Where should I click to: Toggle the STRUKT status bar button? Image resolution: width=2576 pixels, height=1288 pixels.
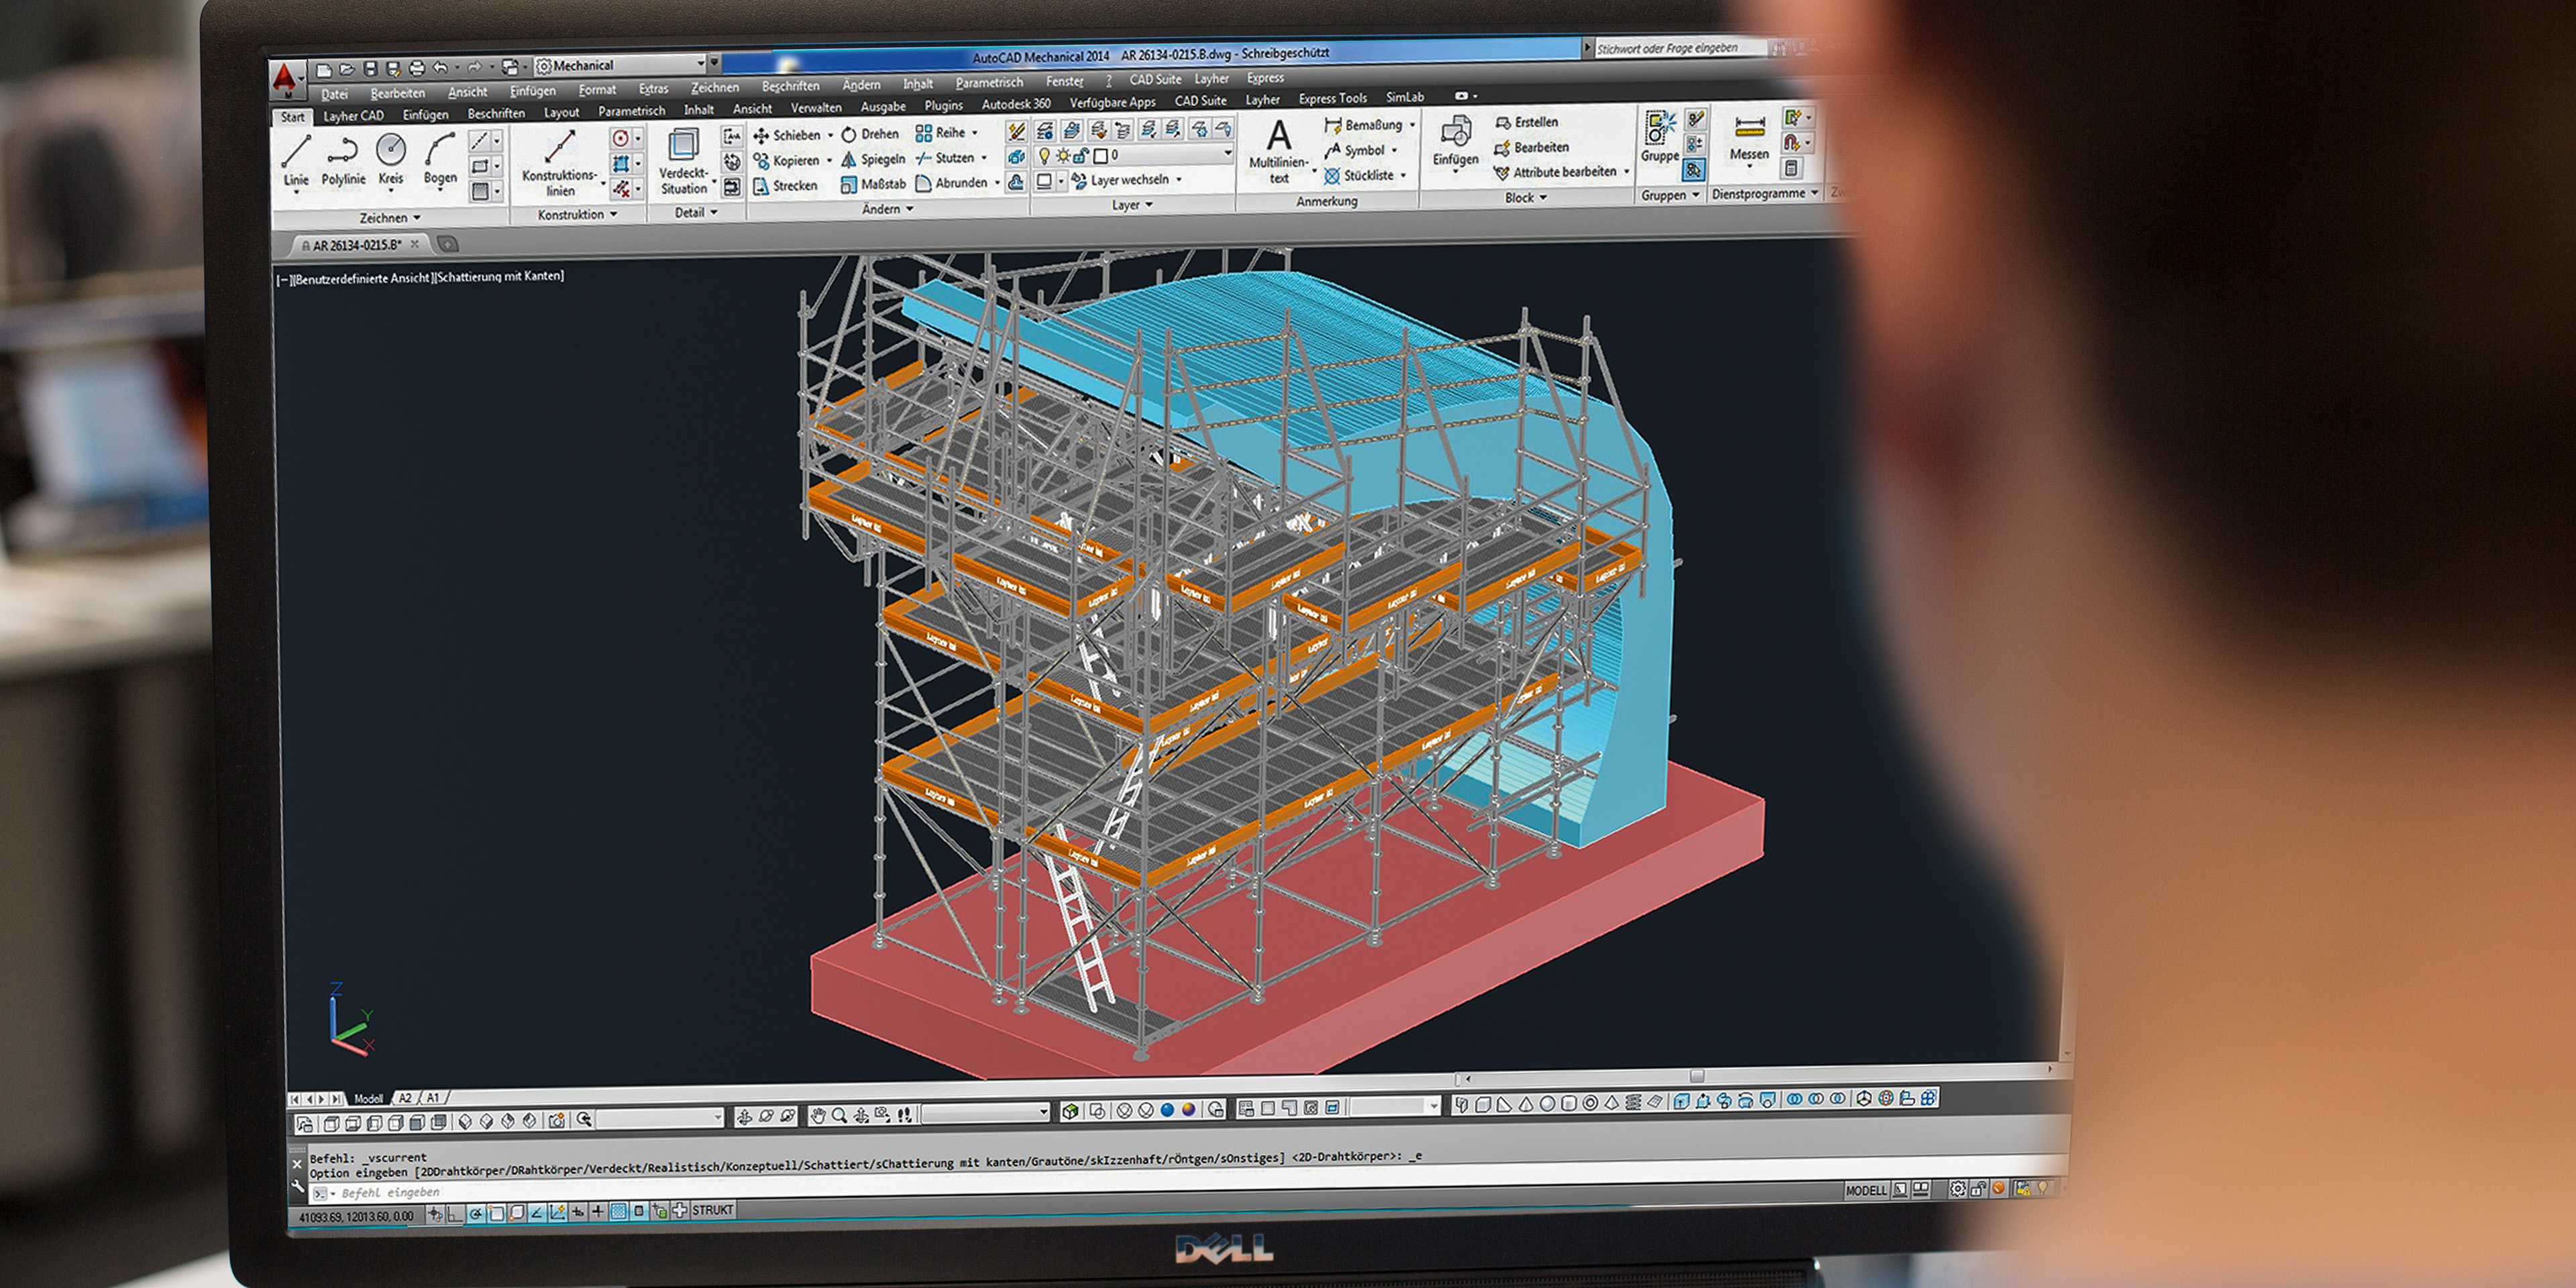tap(712, 1210)
